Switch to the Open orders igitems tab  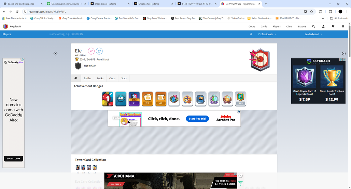[110, 4]
